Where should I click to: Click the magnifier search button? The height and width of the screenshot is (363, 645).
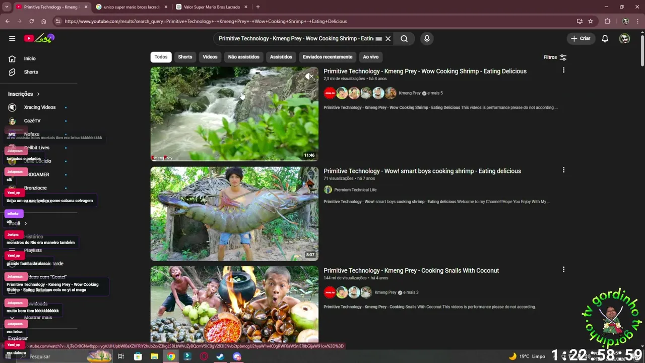[404, 38]
